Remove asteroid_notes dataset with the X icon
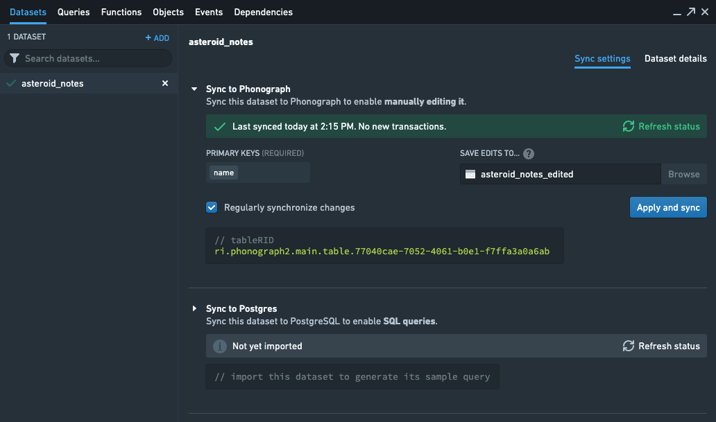 (165, 83)
